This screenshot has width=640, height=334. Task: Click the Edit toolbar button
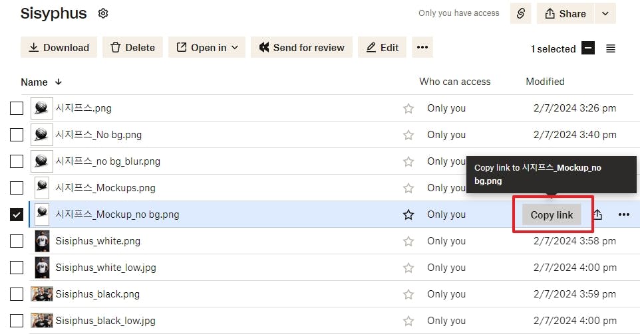tap(382, 47)
